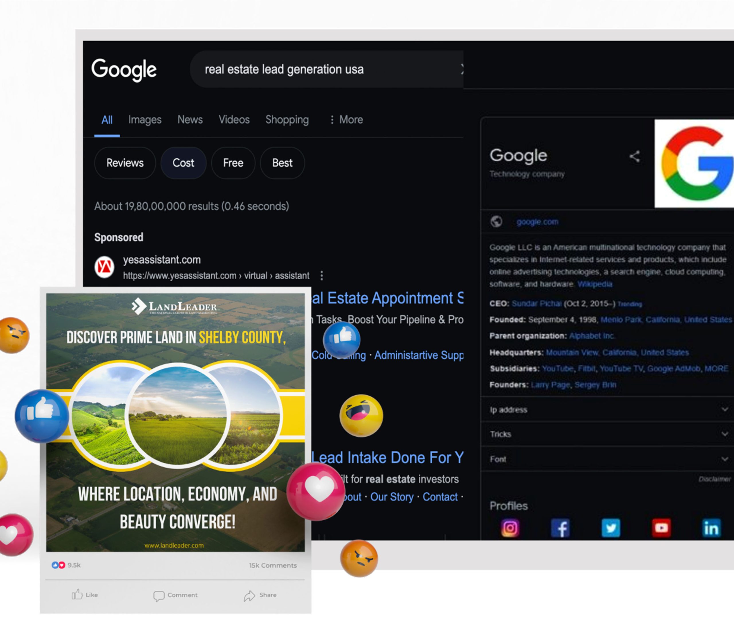Like the LandLeader post
The height and width of the screenshot is (631, 734).
[85, 595]
